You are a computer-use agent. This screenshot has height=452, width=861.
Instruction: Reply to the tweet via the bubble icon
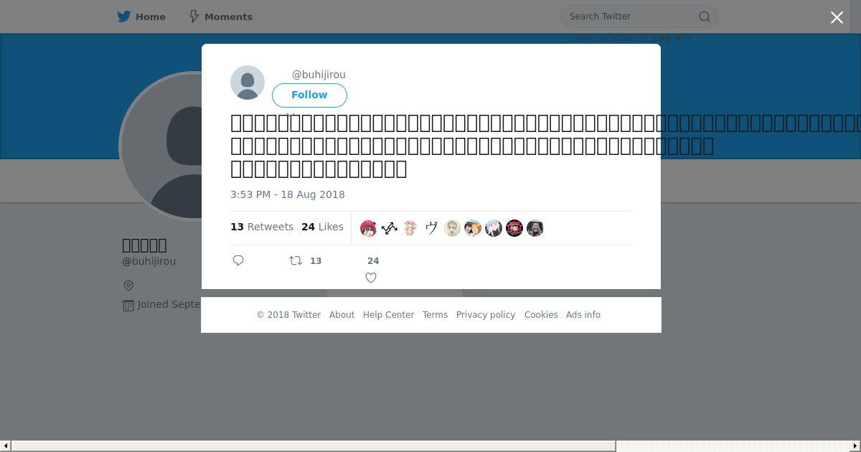coord(238,260)
